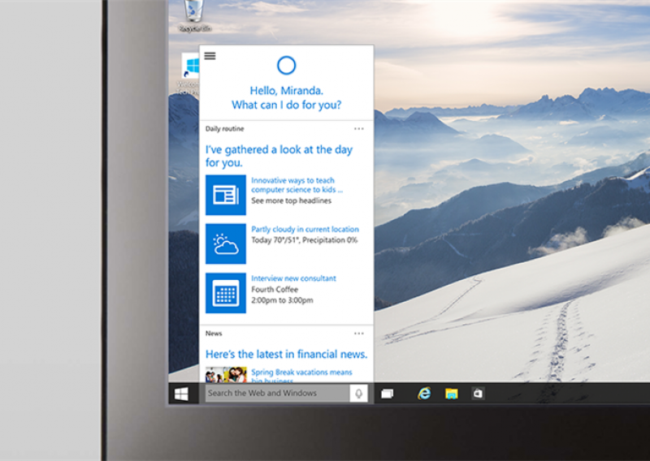Open the News card options menu
The image size is (650, 461).
[359, 334]
